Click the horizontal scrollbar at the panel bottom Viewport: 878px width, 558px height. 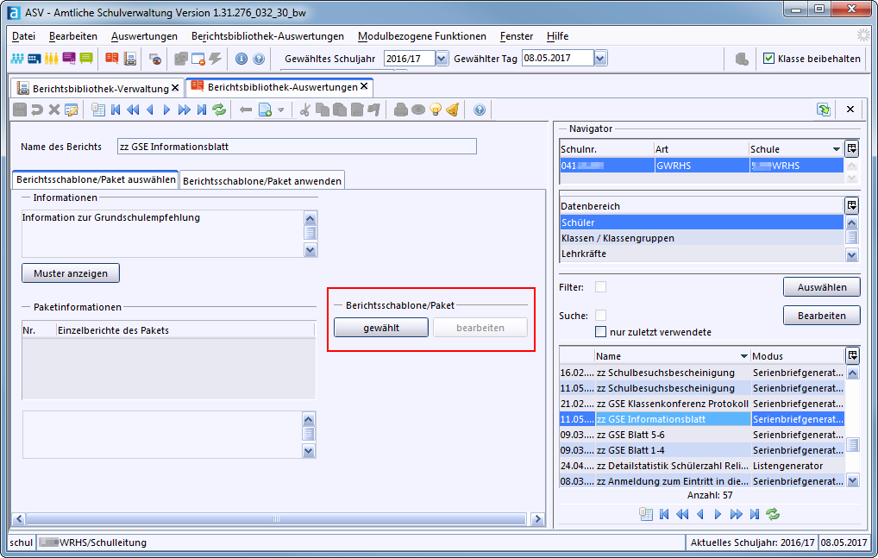click(x=276, y=519)
